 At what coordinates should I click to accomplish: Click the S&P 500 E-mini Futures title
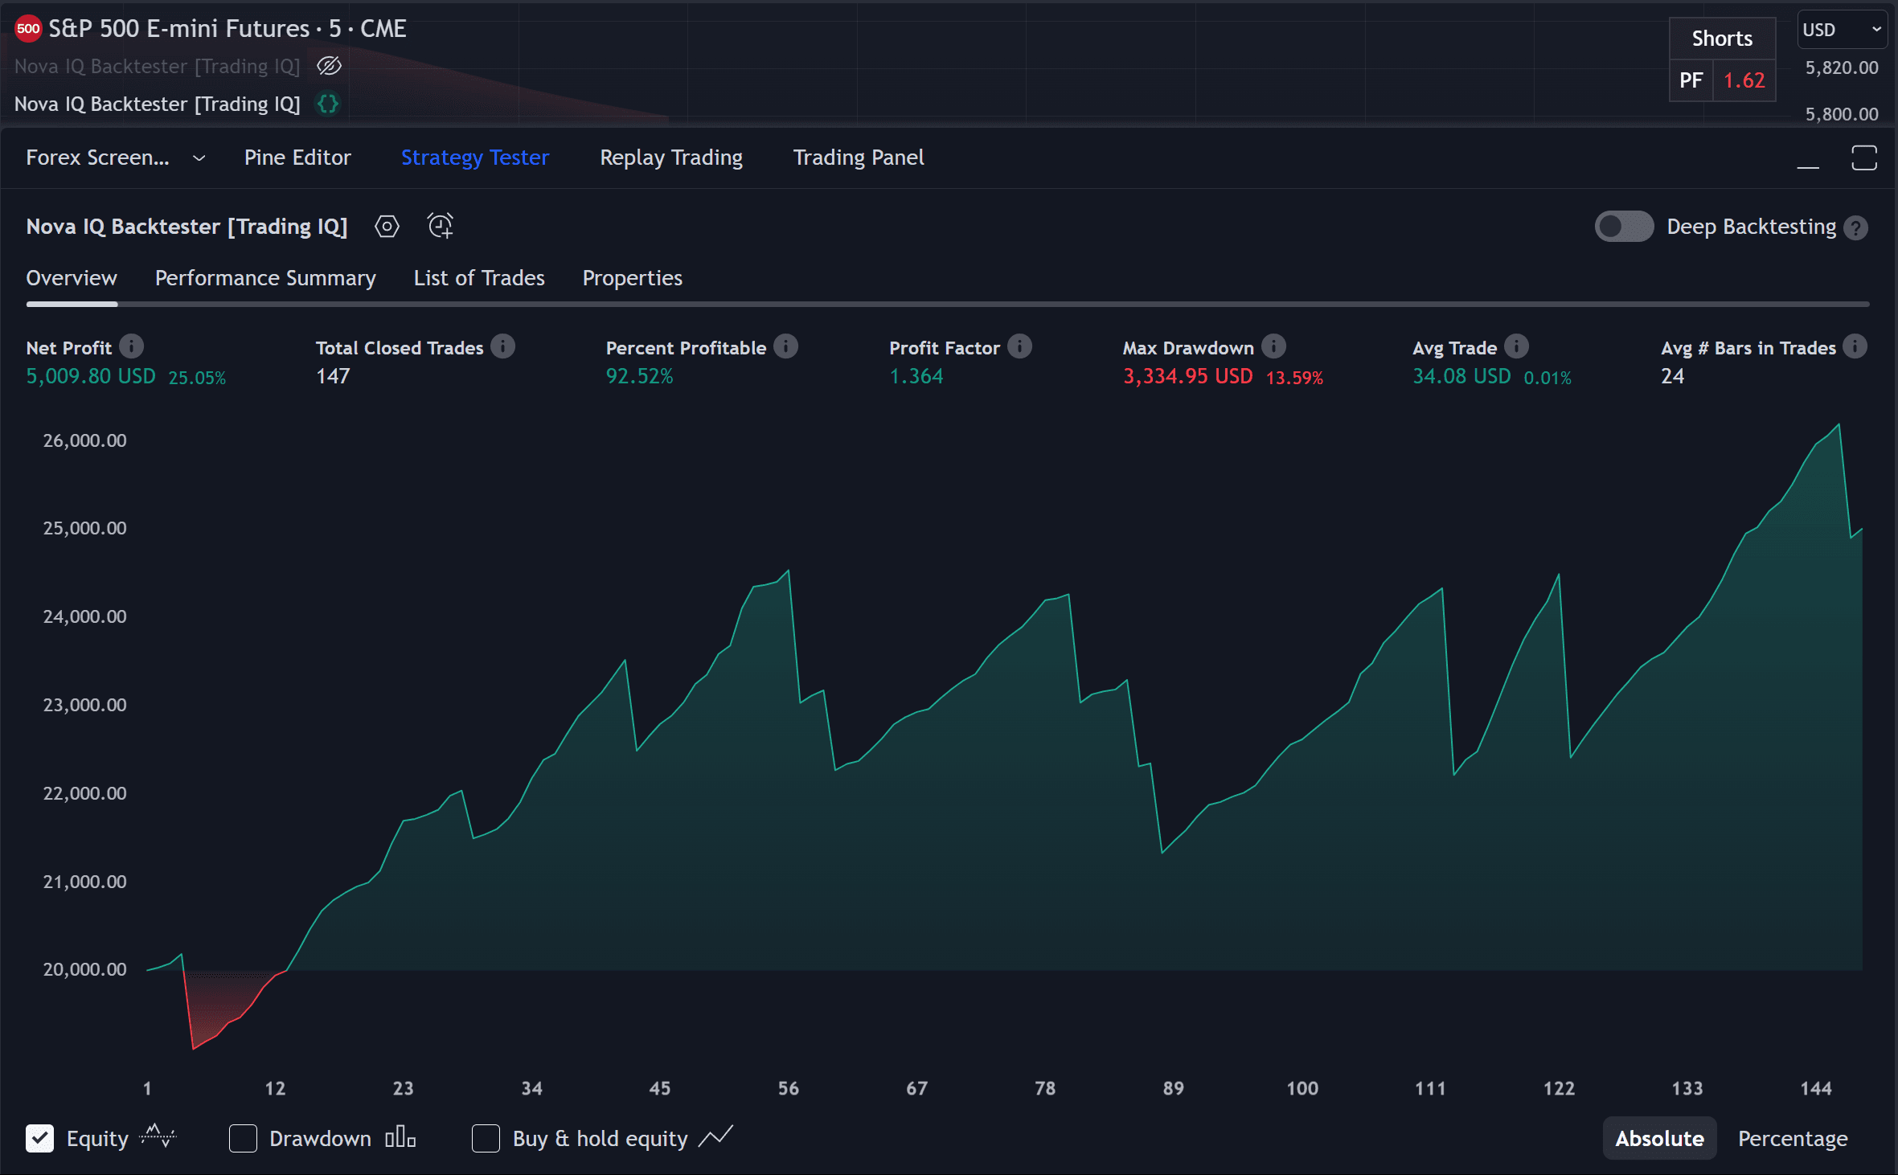coord(228,29)
